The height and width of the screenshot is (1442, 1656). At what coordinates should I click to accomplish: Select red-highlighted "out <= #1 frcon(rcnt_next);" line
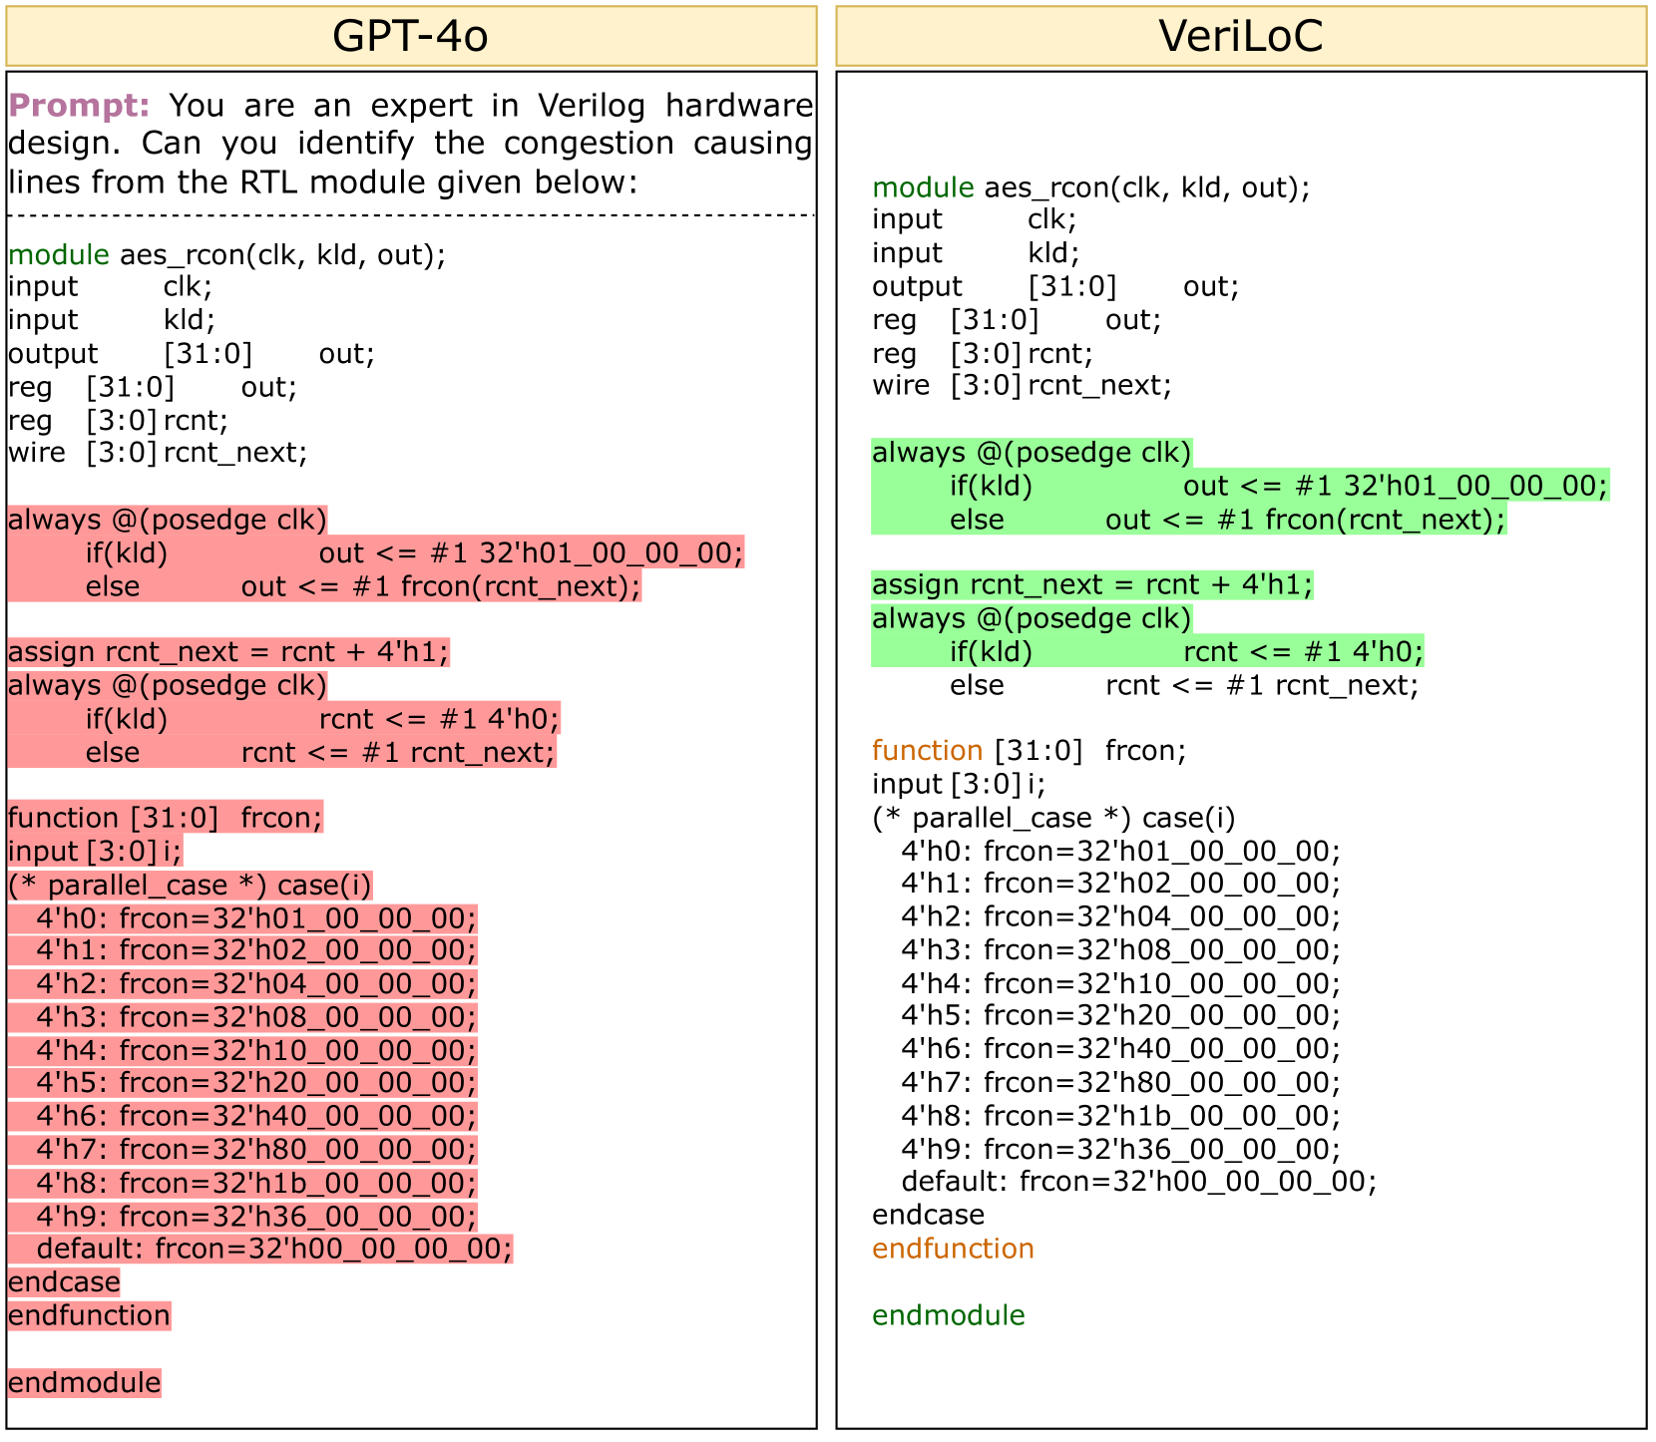[324, 586]
